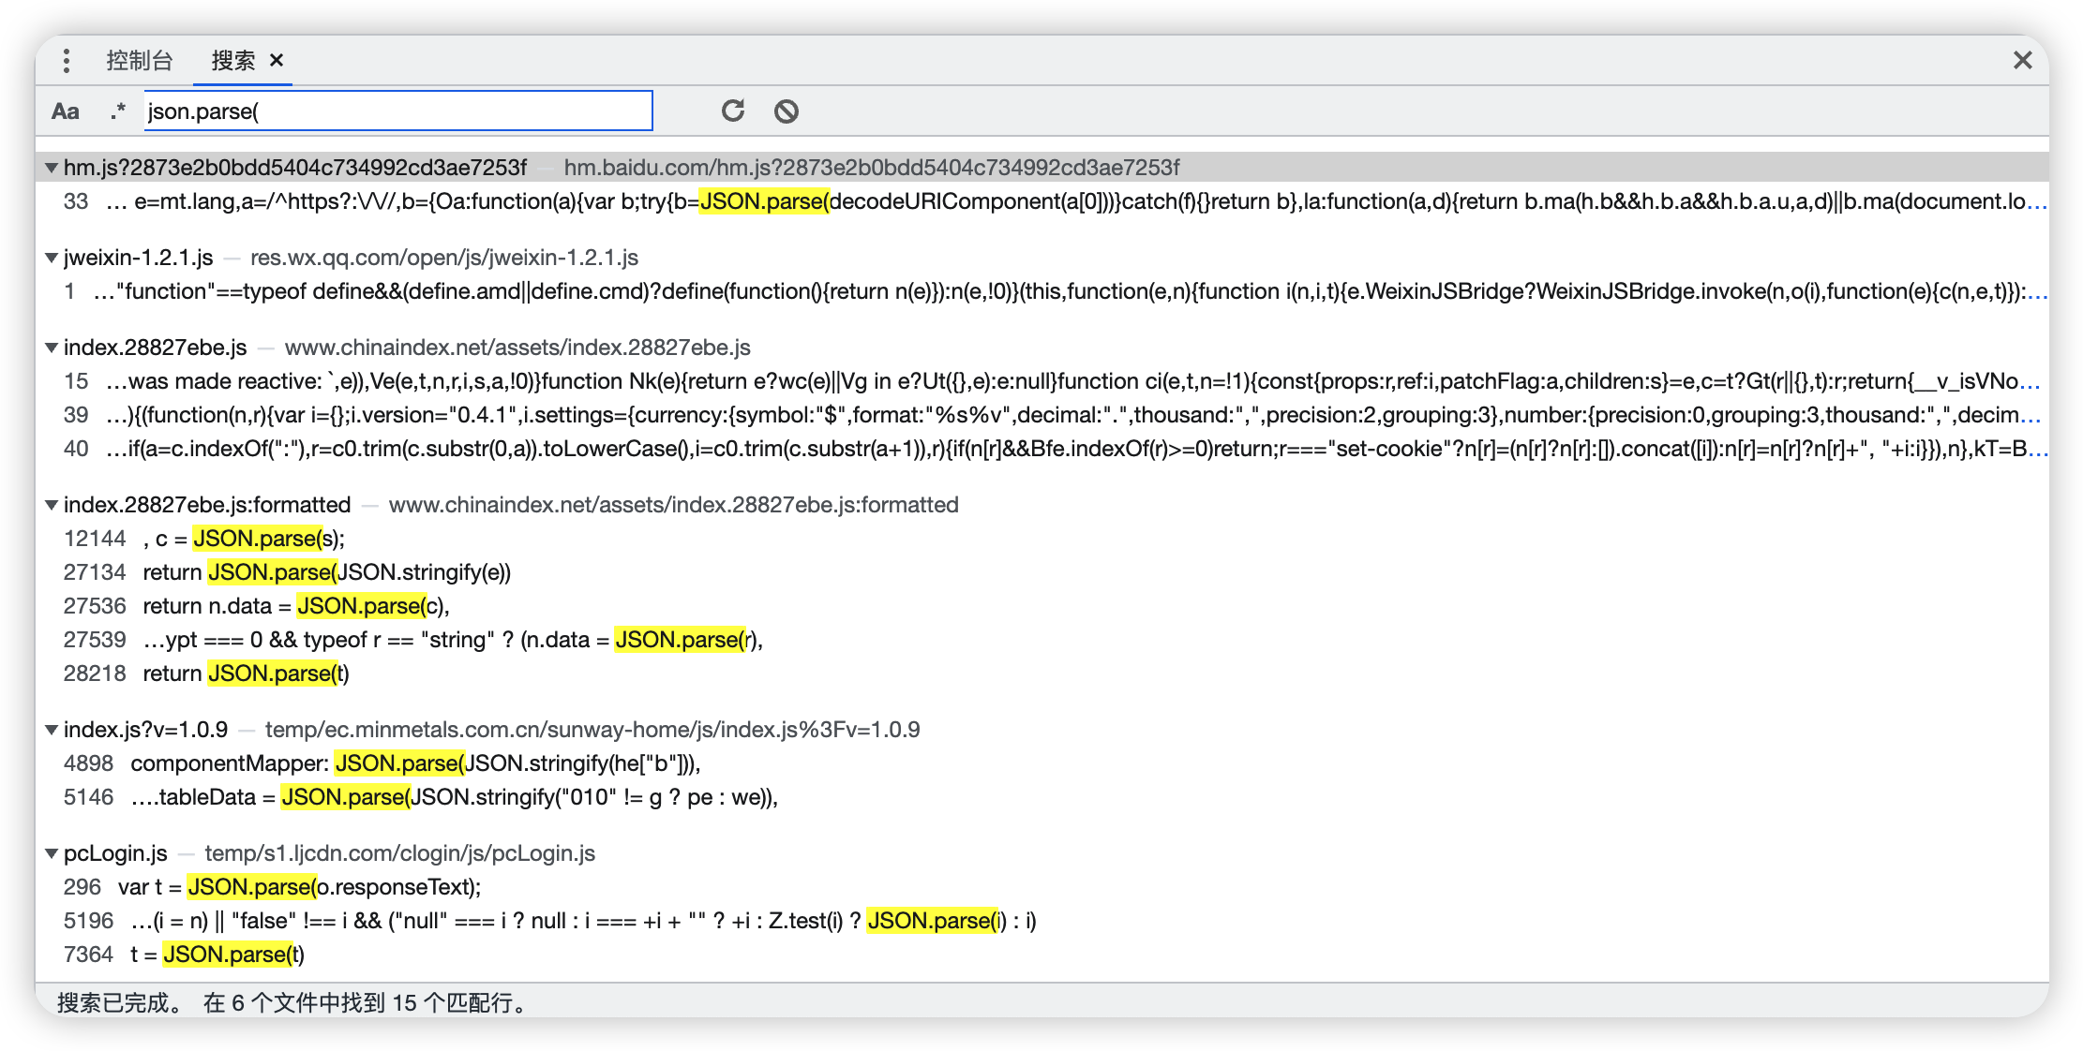Collapse the index.28827ebe.js:formatted results group

point(52,505)
